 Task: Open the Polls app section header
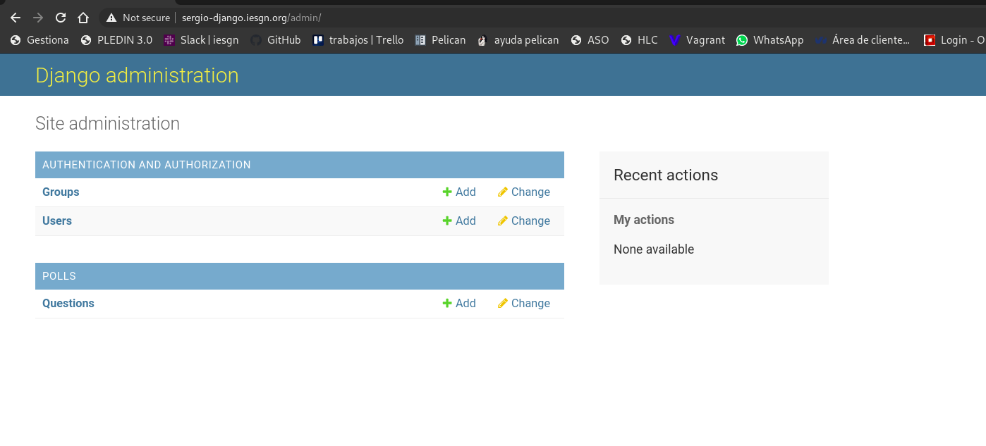pos(59,276)
